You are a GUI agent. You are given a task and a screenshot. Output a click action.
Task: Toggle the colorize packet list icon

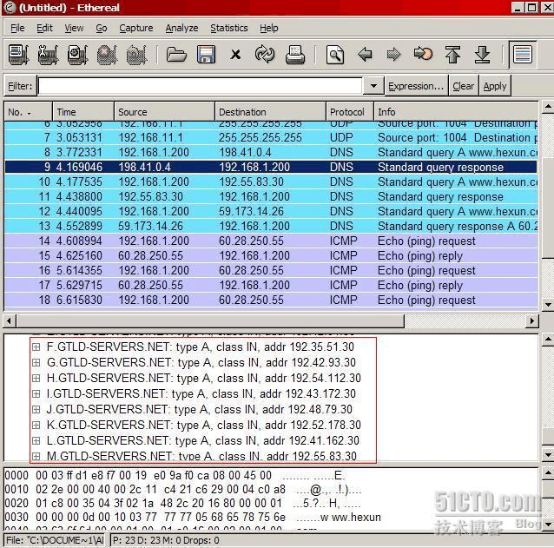[522, 55]
